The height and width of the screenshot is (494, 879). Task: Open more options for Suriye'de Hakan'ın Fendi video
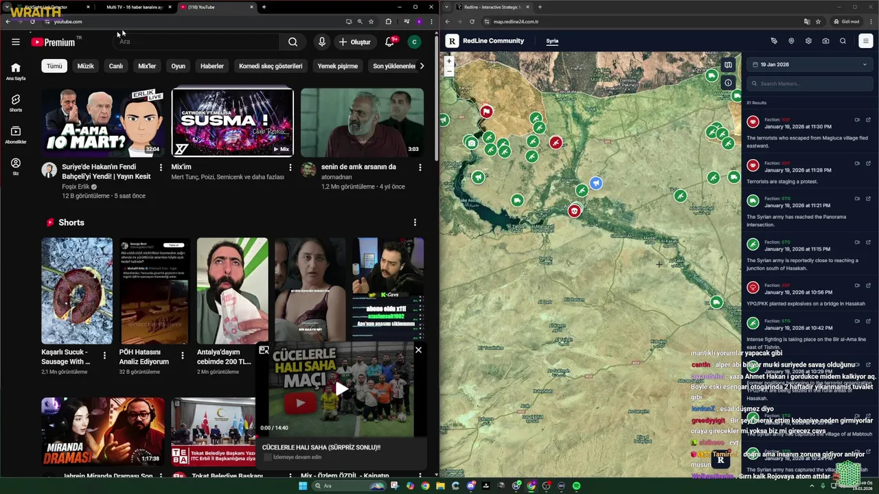click(x=161, y=167)
